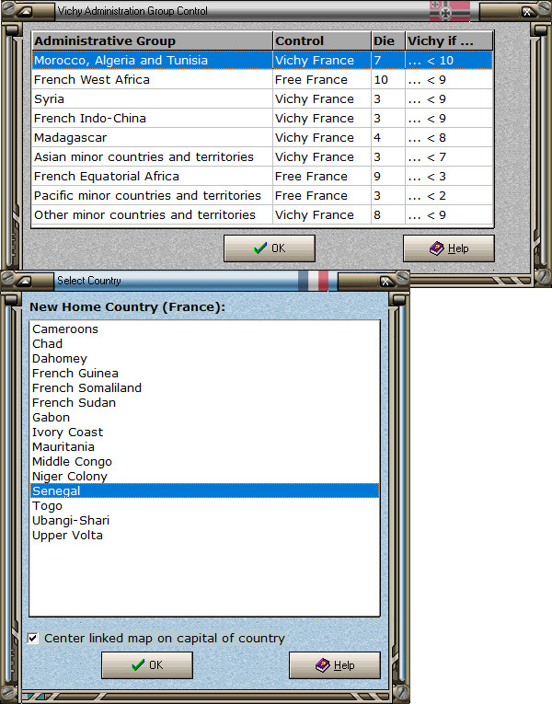Viewport: 552px width, 704px height.
Task: Click die value 8 for Other minor countries
Action: [x=388, y=214]
